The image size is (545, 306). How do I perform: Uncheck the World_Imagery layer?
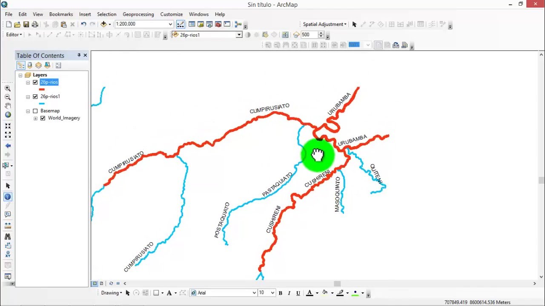pos(42,118)
